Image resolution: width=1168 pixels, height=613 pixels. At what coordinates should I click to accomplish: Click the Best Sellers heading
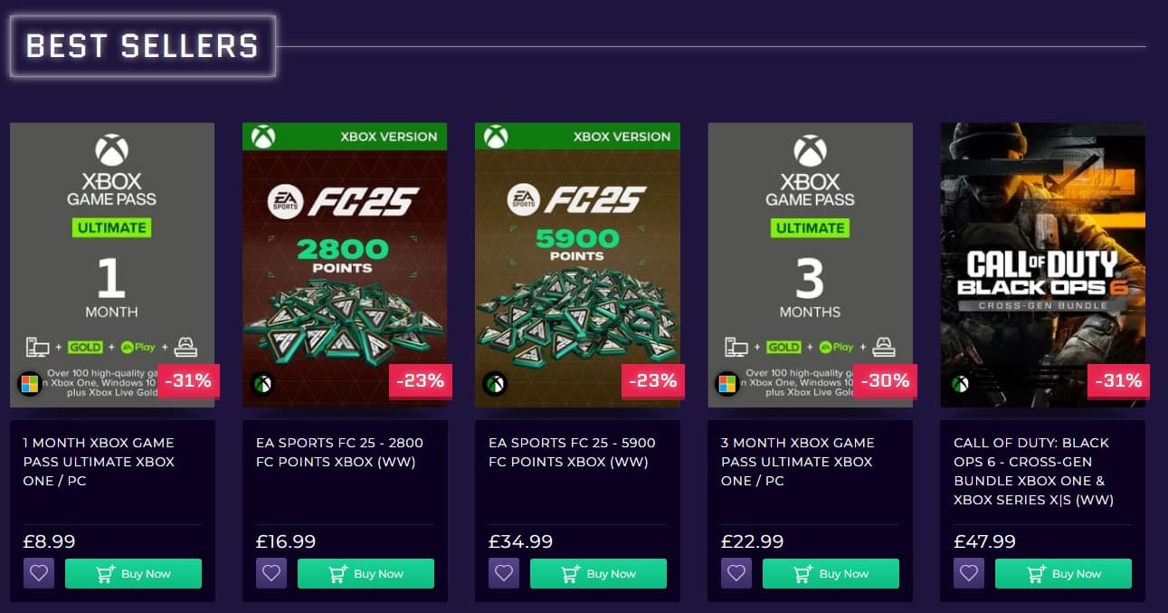click(x=142, y=45)
